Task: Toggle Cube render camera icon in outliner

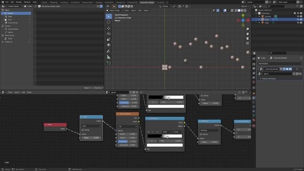Action: [x=301, y=19]
